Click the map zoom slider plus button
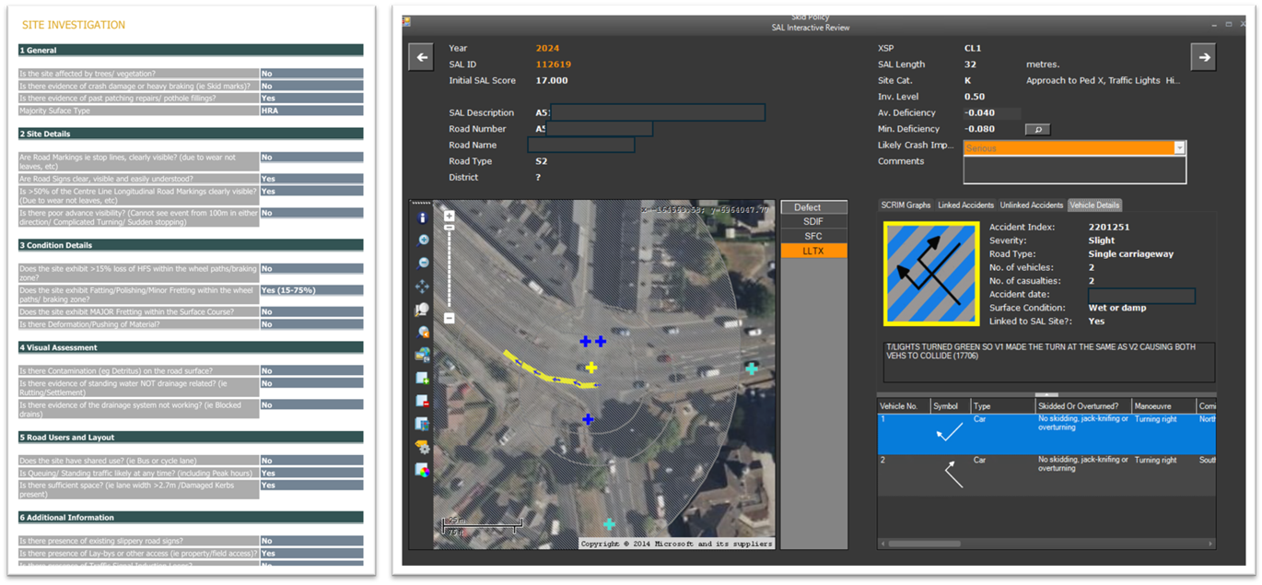Screen dimensions: 1262x585 click(x=449, y=216)
